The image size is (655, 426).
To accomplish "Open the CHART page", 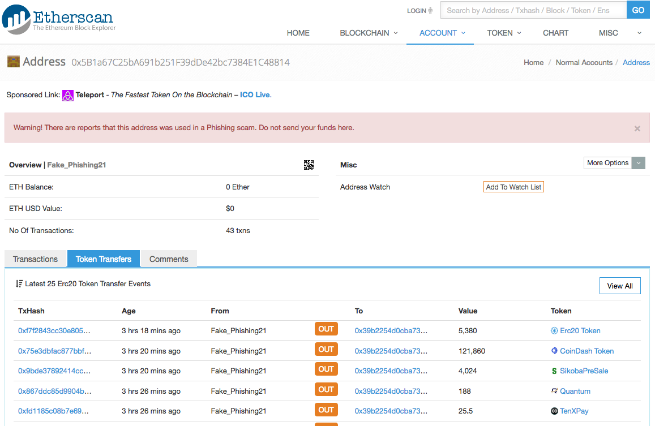I will click(555, 33).
